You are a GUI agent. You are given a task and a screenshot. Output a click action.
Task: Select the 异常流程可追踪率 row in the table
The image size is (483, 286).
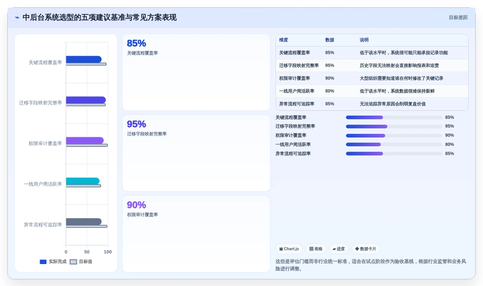372,104
